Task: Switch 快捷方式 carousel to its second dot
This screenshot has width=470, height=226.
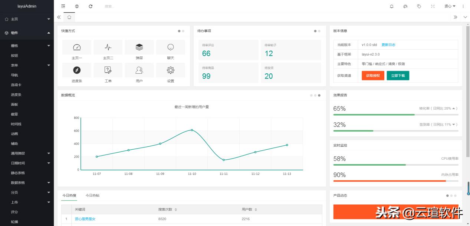Action: pos(183,31)
